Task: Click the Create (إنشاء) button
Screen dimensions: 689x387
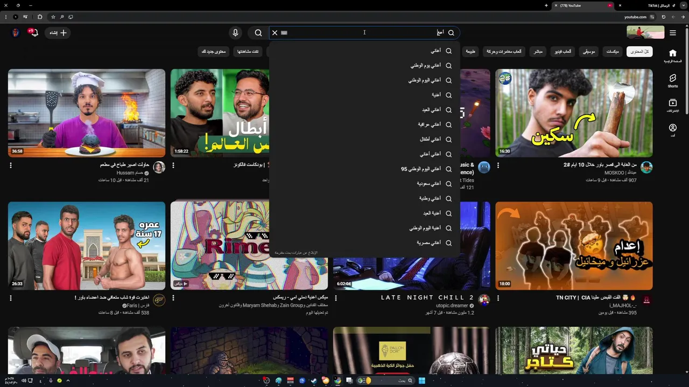Action: click(x=58, y=33)
